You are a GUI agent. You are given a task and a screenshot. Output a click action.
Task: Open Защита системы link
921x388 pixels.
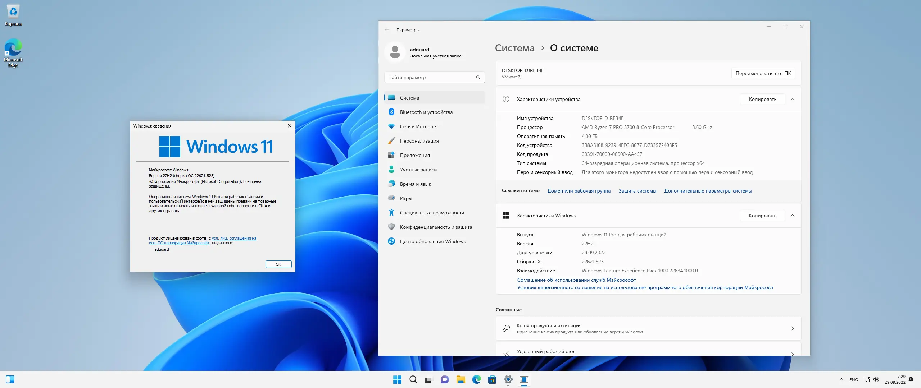coord(637,191)
